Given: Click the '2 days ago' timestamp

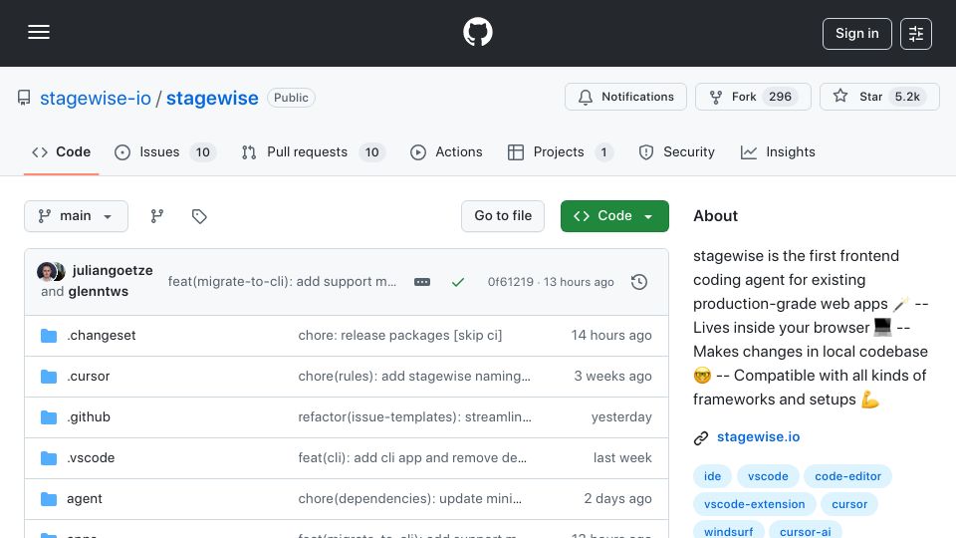Looking at the screenshot, I should point(617,499).
